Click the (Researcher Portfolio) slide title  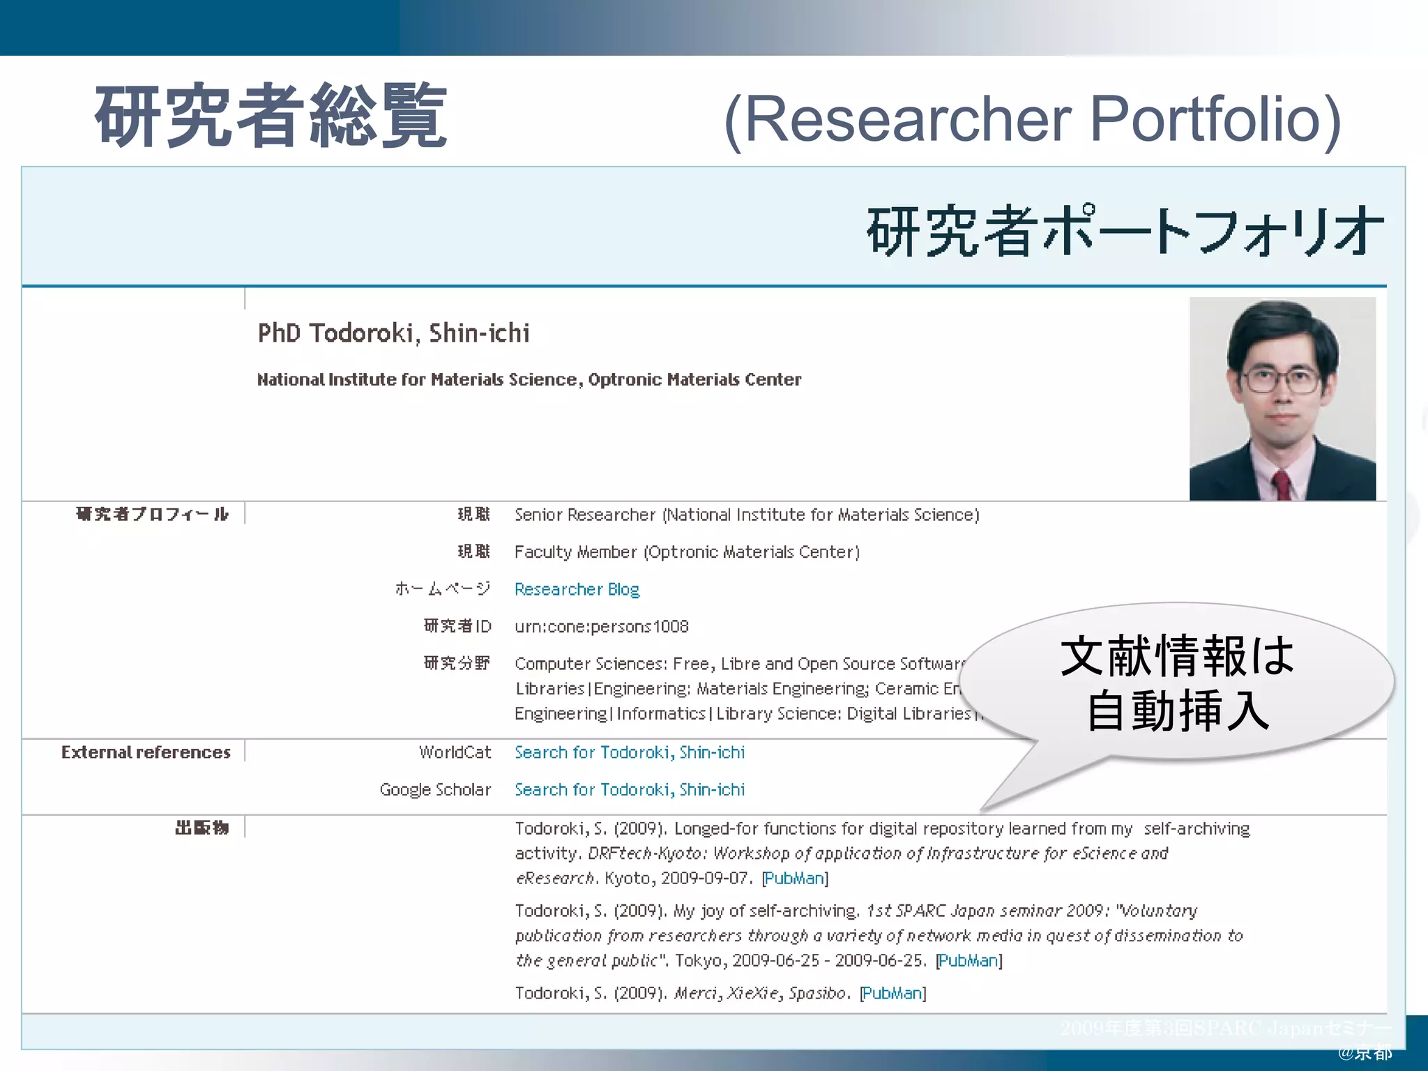click(x=1033, y=120)
